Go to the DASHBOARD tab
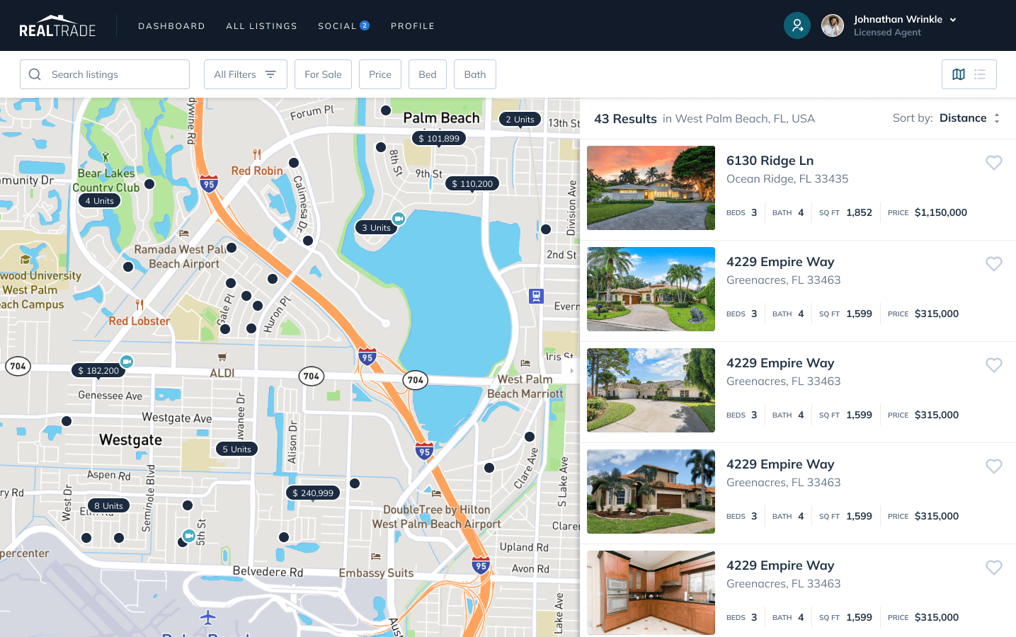The height and width of the screenshot is (637, 1016). [x=171, y=25]
